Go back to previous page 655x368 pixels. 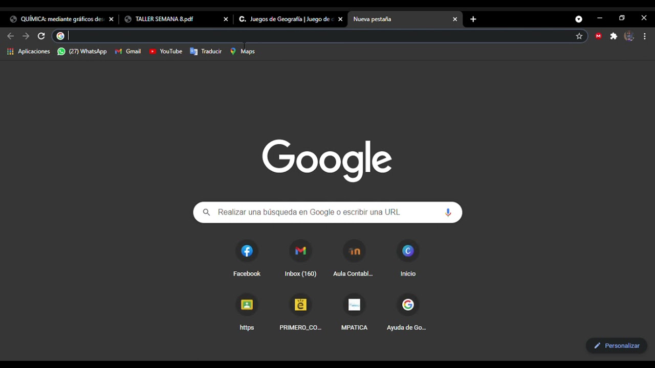click(10, 36)
